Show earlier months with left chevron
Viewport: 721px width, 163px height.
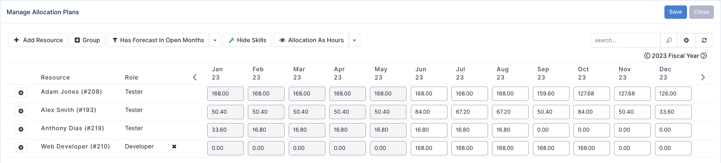(x=195, y=77)
